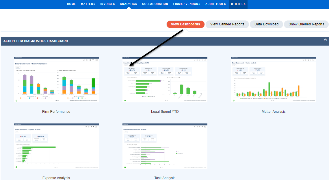Screen dimensions: 329x180
Task: Open the filter icon on Firm Performance thumbnail
Action: (93, 60)
